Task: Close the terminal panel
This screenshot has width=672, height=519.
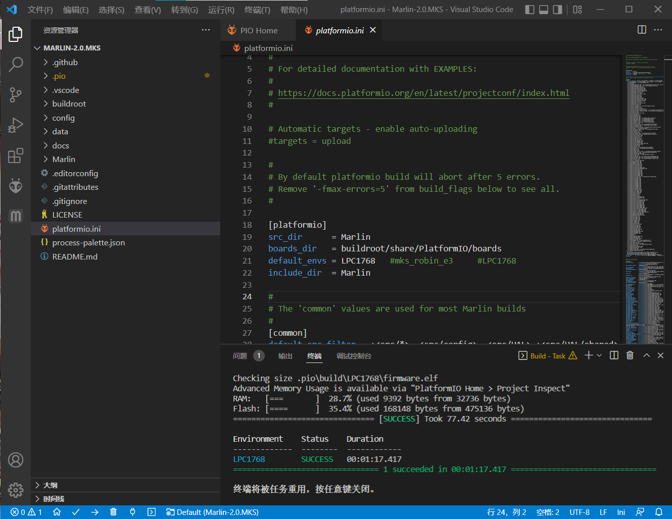Action: (660, 355)
